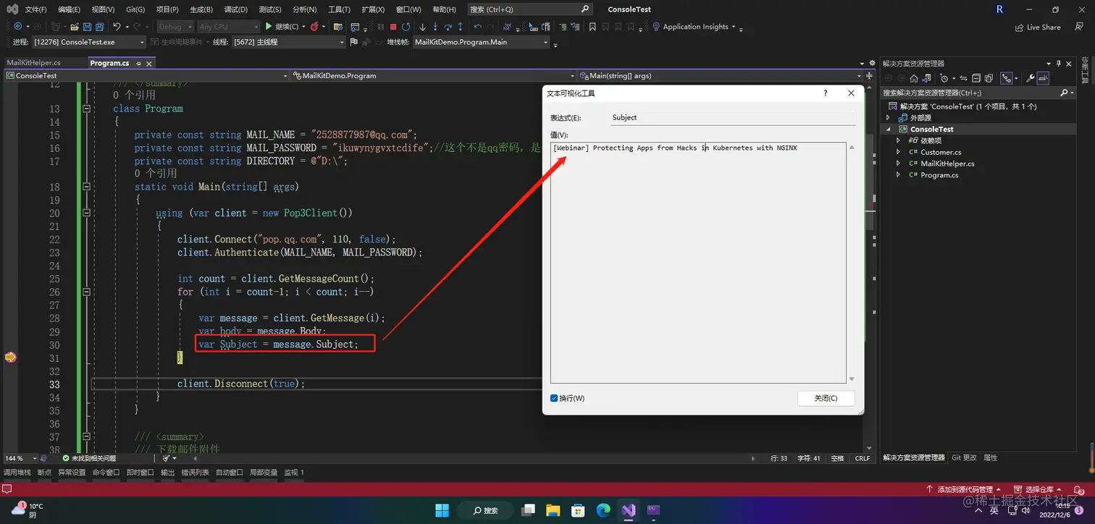Open the Git(G) menu

click(x=135, y=9)
